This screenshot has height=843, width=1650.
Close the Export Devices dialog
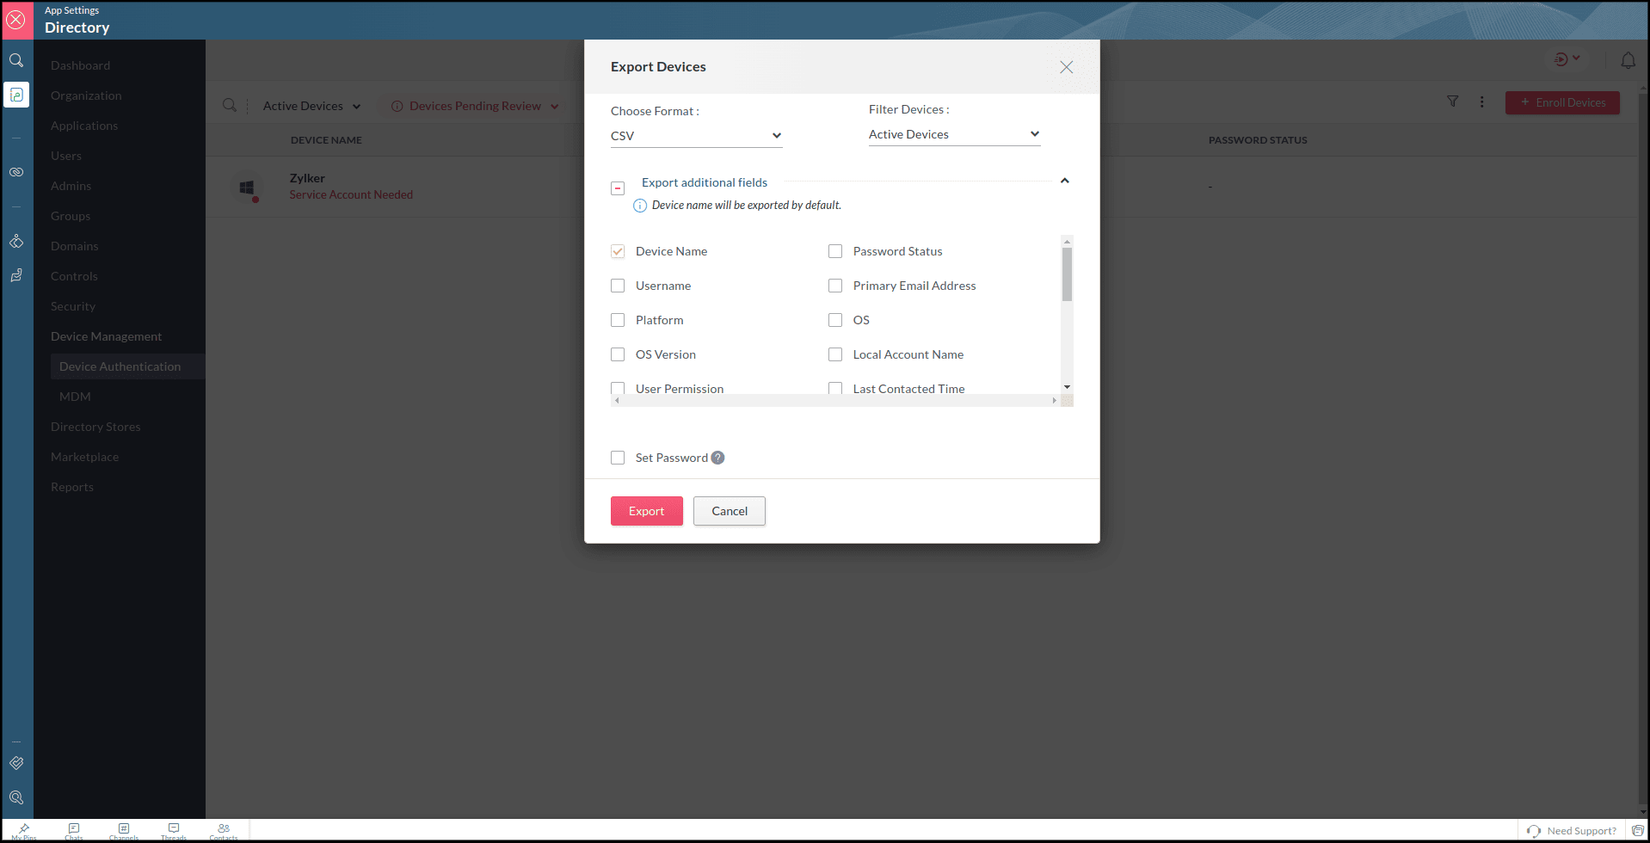tap(1067, 67)
